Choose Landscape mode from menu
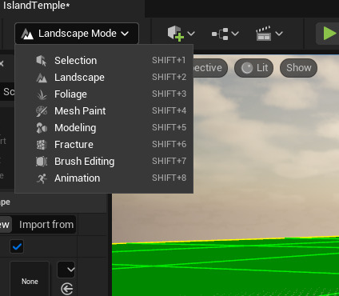The width and height of the screenshot is (339, 296). 104,78
